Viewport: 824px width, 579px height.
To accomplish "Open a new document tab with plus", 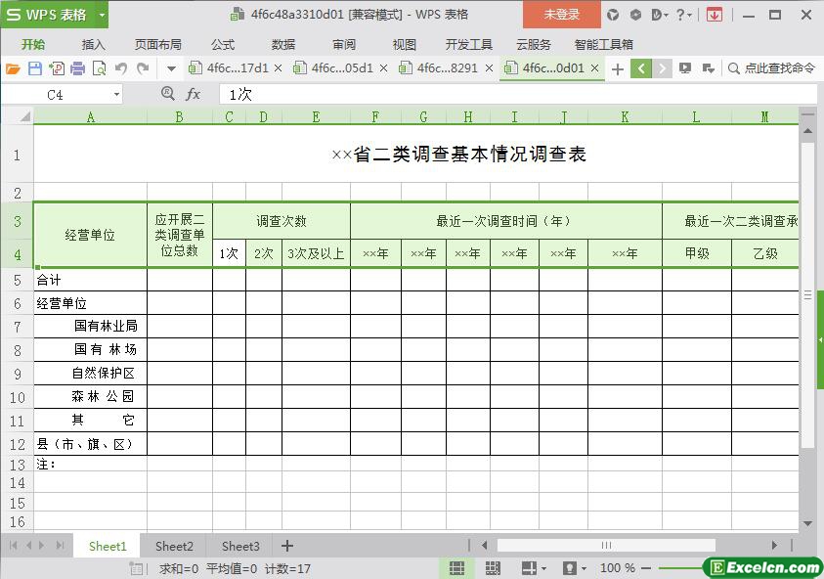I will [x=617, y=68].
